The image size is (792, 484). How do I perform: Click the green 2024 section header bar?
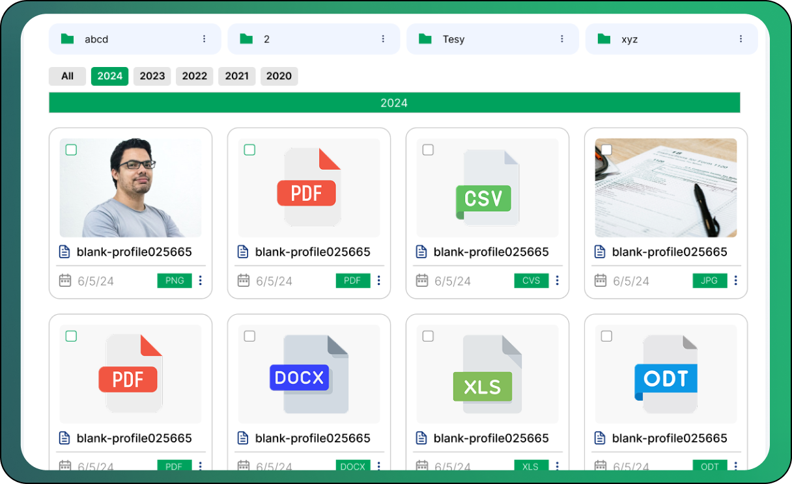click(x=394, y=103)
